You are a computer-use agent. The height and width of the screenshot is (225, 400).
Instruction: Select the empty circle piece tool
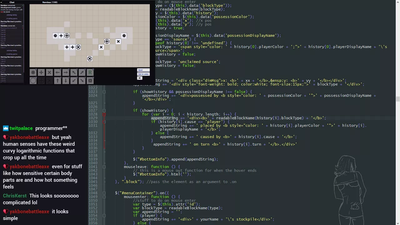[33, 81]
